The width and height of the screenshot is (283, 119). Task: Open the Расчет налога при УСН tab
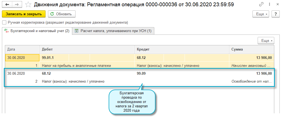pos(113,31)
